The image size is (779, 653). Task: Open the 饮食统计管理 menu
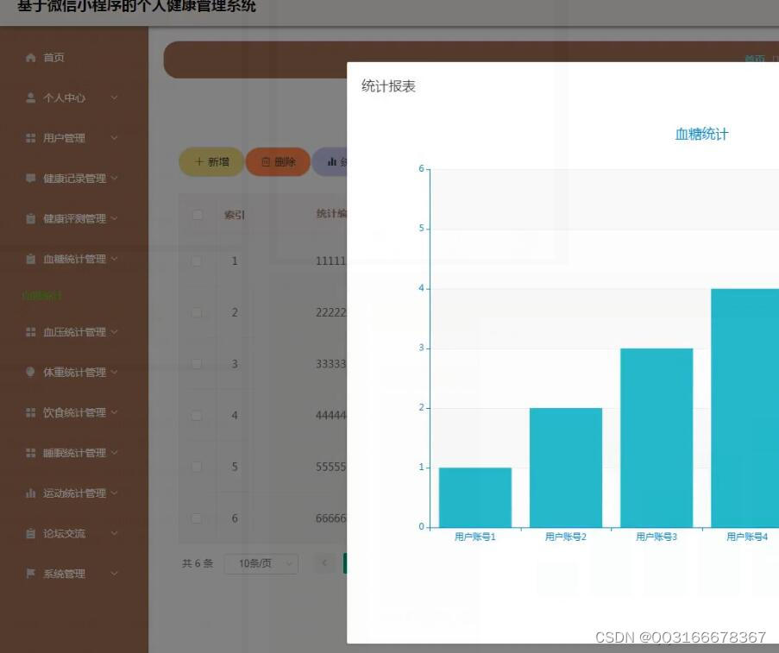coord(74,412)
